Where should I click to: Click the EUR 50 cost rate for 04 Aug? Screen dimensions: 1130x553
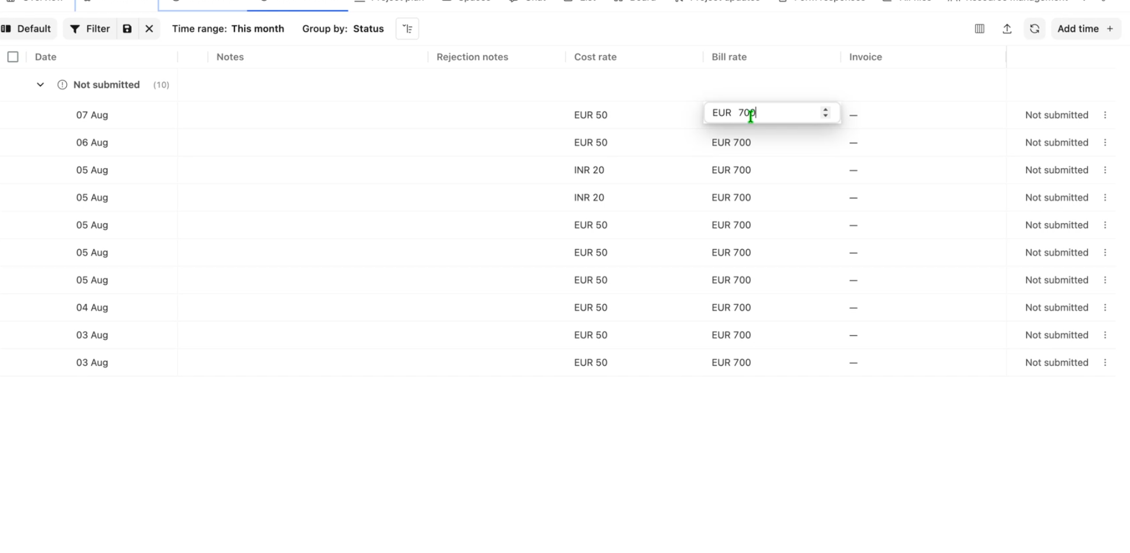(x=591, y=308)
